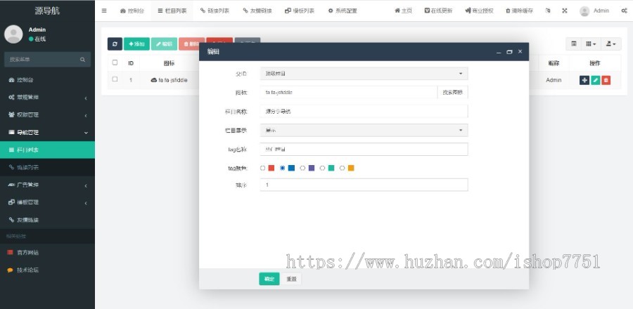
Task: Switch to the 模板列表 top tab
Action: (300, 11)
